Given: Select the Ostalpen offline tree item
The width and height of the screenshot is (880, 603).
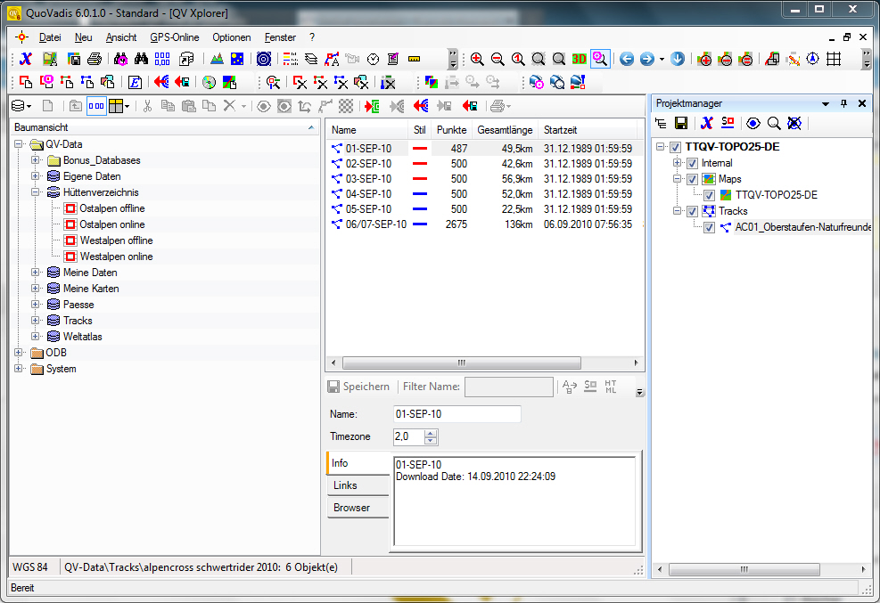Looking at the screenshot, I should pos(112,208).
